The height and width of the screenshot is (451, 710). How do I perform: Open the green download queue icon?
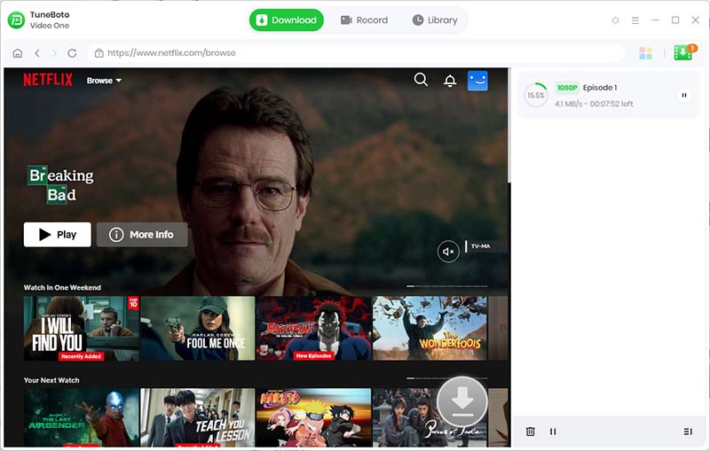click(x=683, y=53)
